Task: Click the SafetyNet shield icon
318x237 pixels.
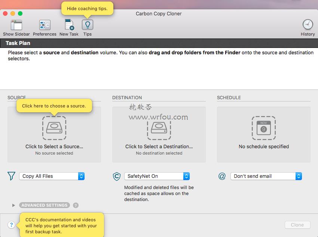Action: [x=117, y=176]
